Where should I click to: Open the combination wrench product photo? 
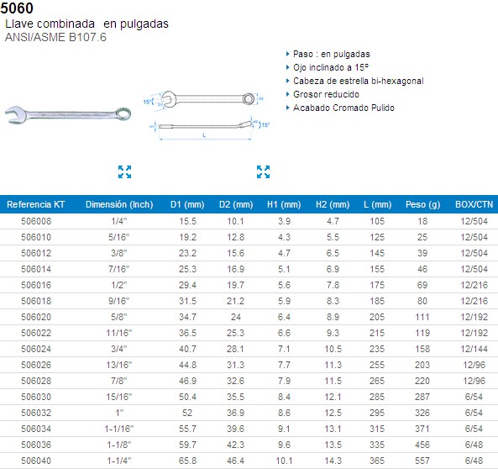point(68,114)
